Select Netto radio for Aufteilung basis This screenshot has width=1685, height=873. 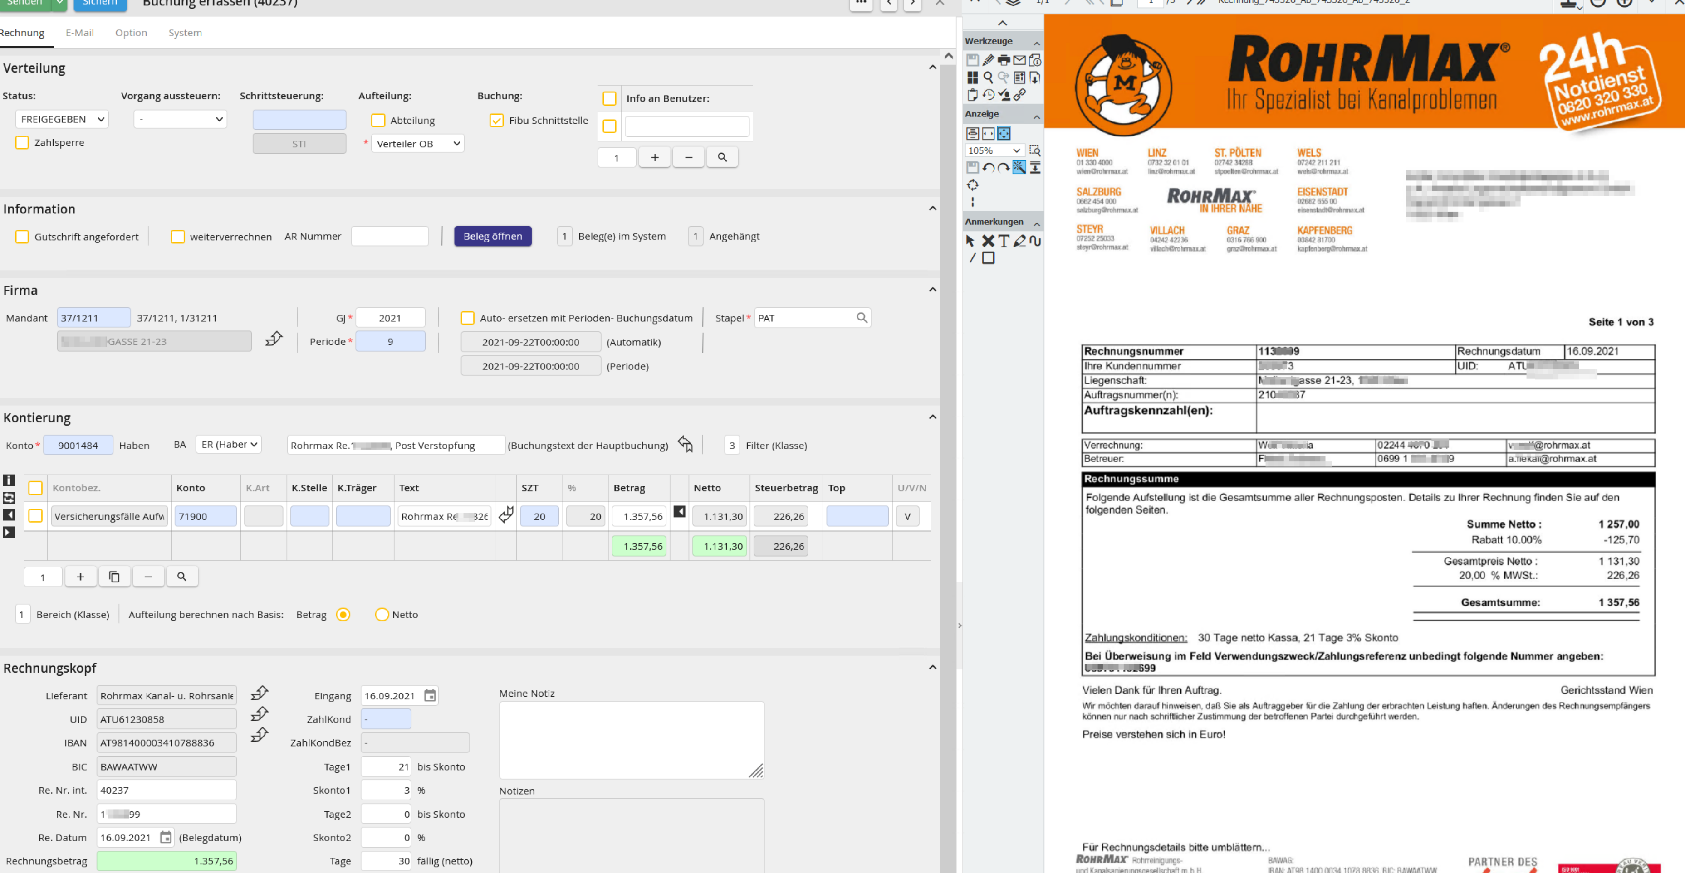[x=382, y=615]
